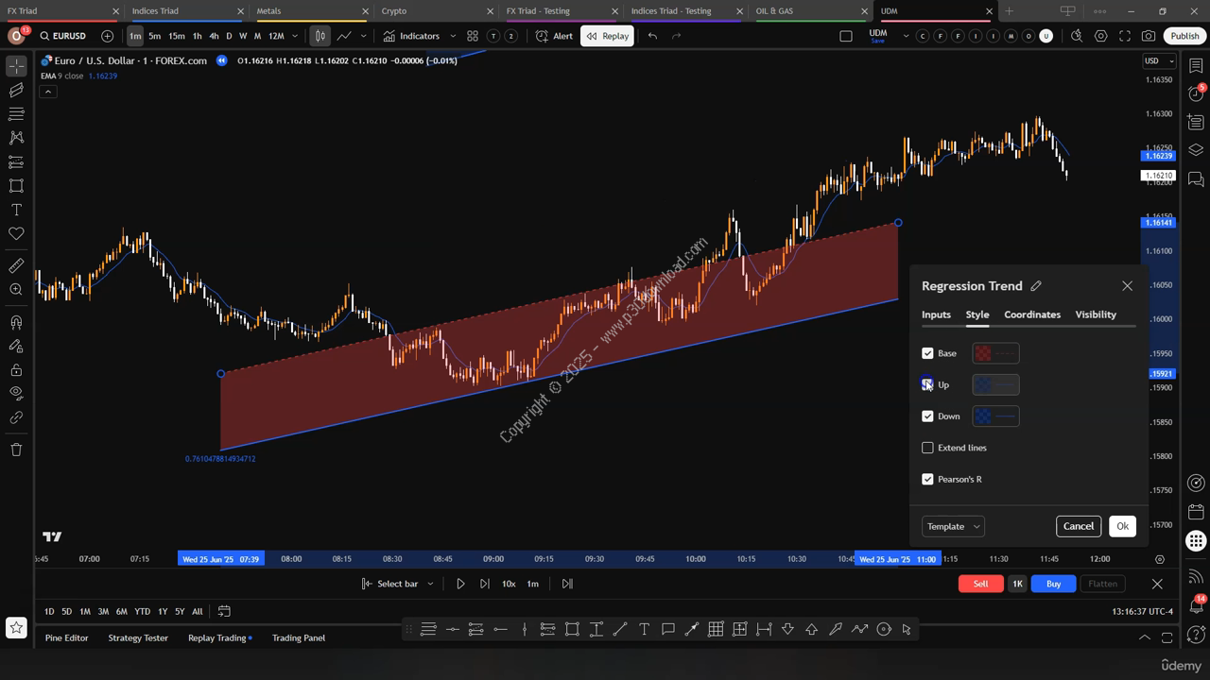Screen dimensions: 1210x680
Task: Click the Cancel button
Action: point(1078,526)
